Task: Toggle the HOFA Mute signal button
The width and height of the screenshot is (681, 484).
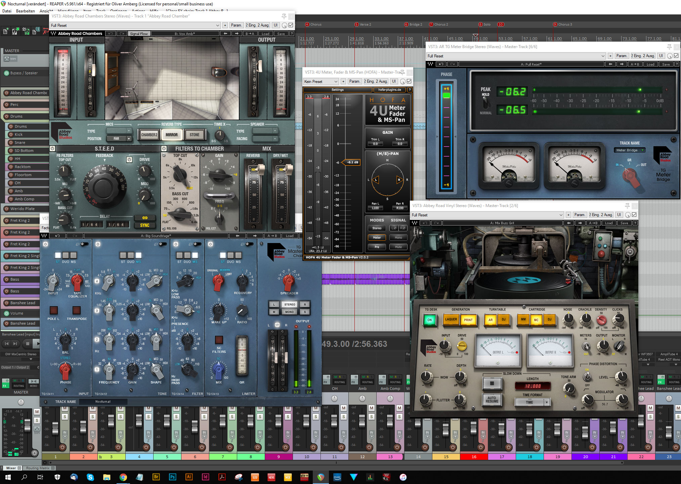Action: pyautogui.click(x=398, y=247)
